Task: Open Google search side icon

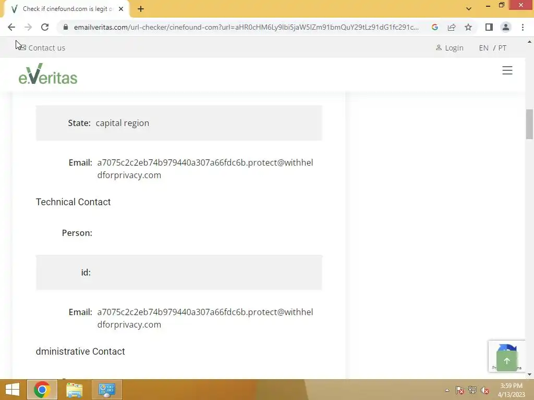Action: pos(434,27)
